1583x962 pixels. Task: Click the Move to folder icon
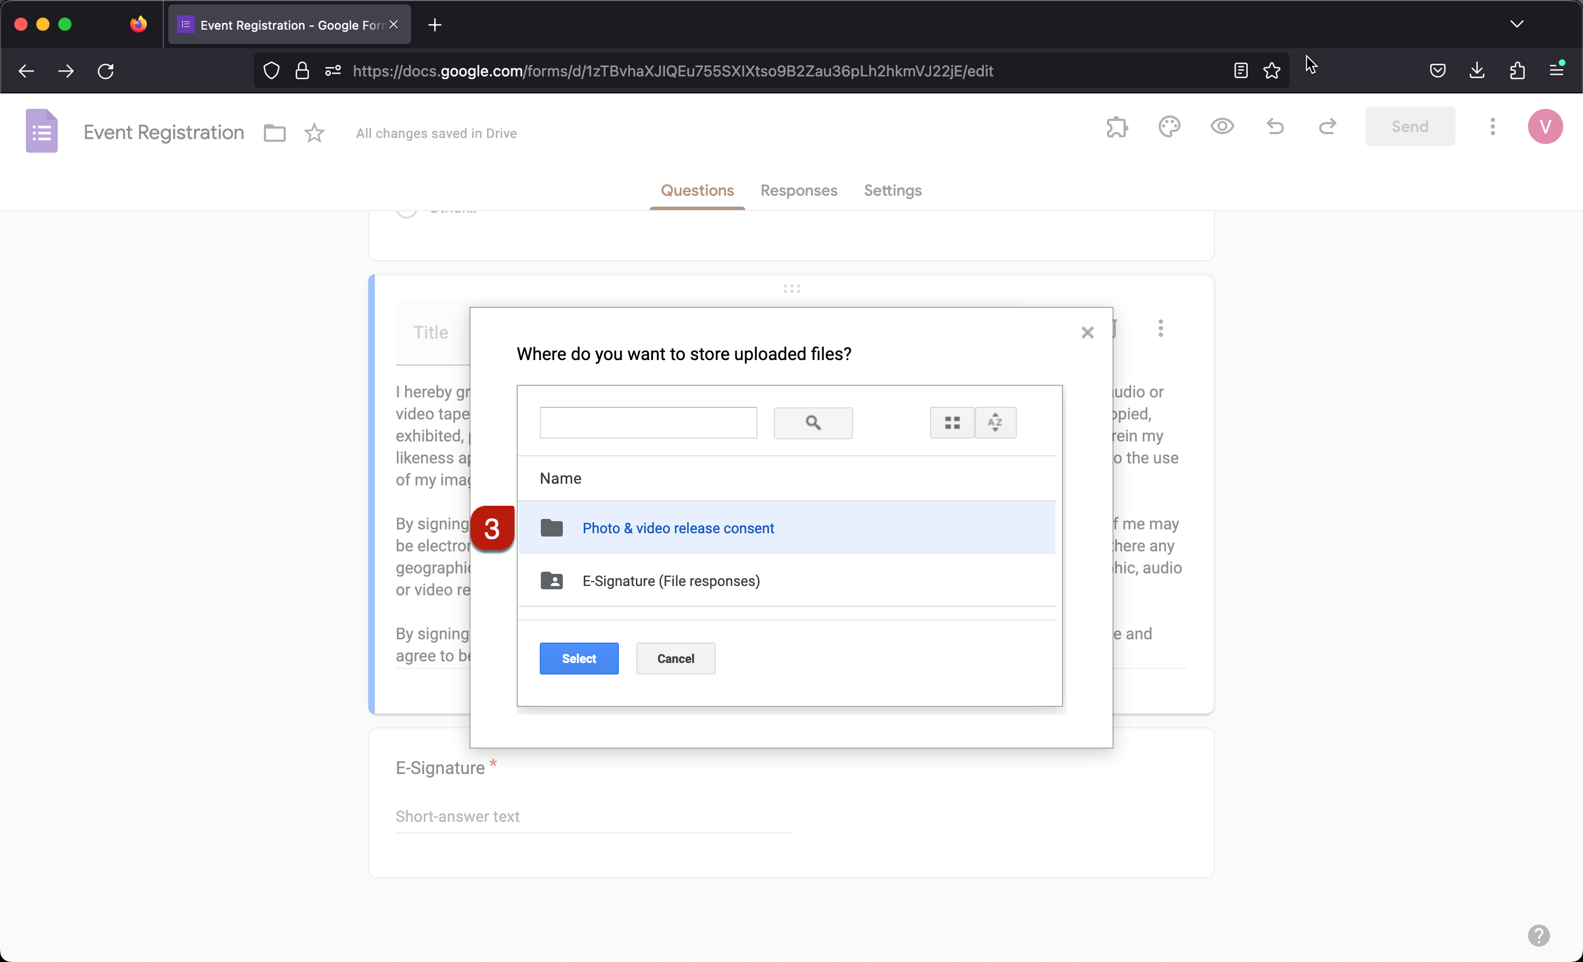274,133
